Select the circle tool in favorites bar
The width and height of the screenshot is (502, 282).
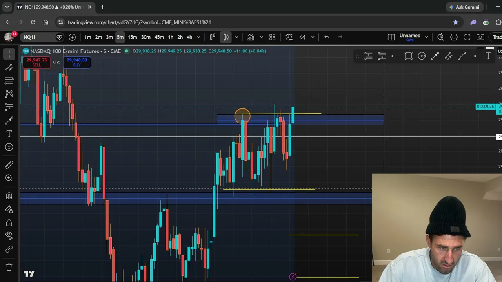(422, 56)
